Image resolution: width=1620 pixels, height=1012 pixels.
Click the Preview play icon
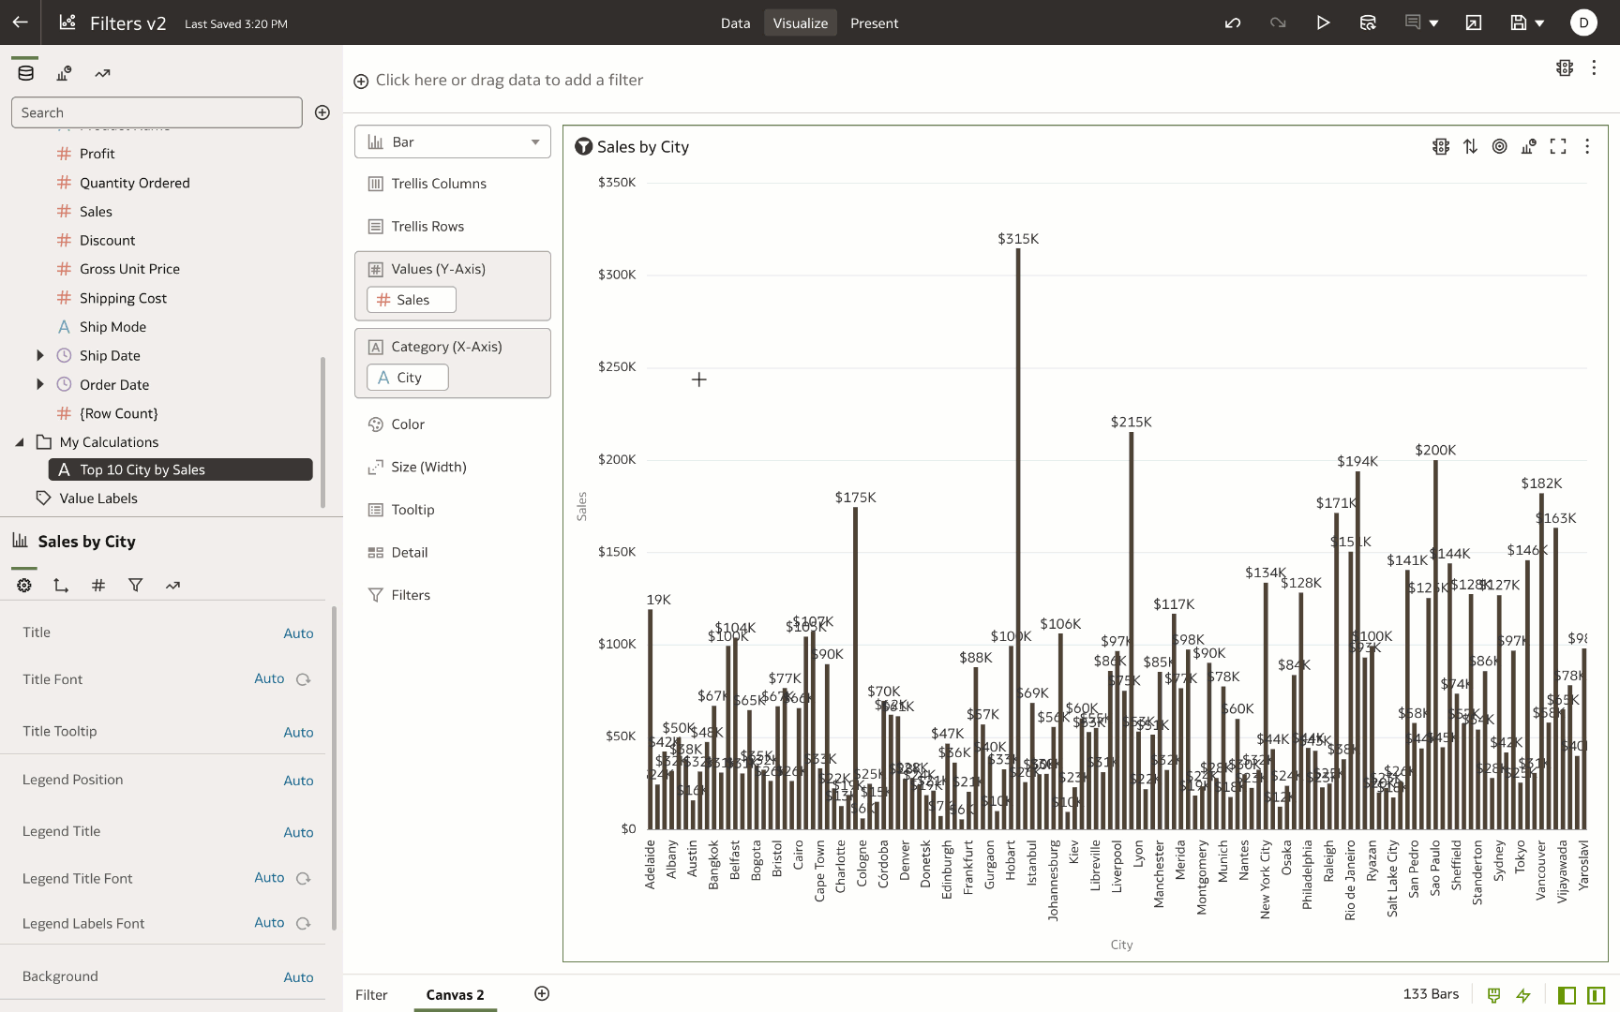(x=1323, y=23)
